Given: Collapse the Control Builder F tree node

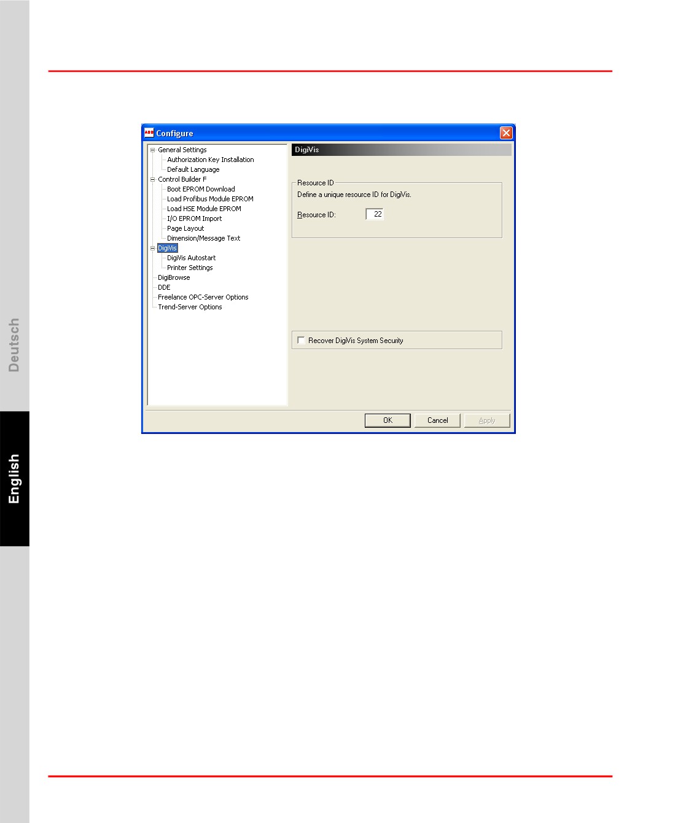Looking at the screenshot, I should pos(153,179).
